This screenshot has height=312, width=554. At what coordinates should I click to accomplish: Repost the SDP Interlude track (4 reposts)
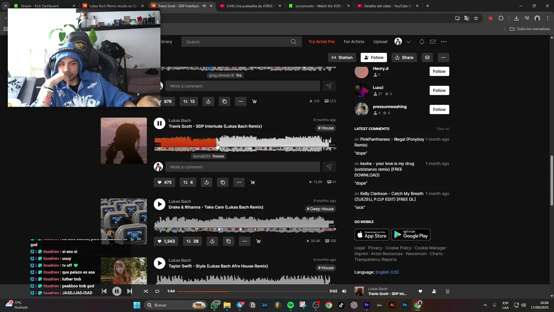coord(188,182)
